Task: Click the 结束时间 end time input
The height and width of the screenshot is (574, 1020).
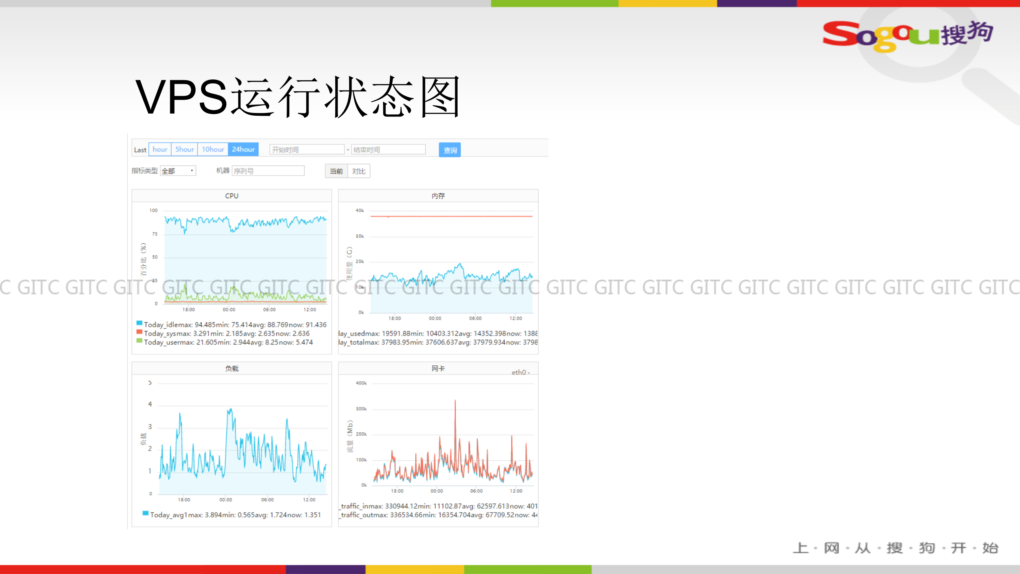Action: (389, 149)
